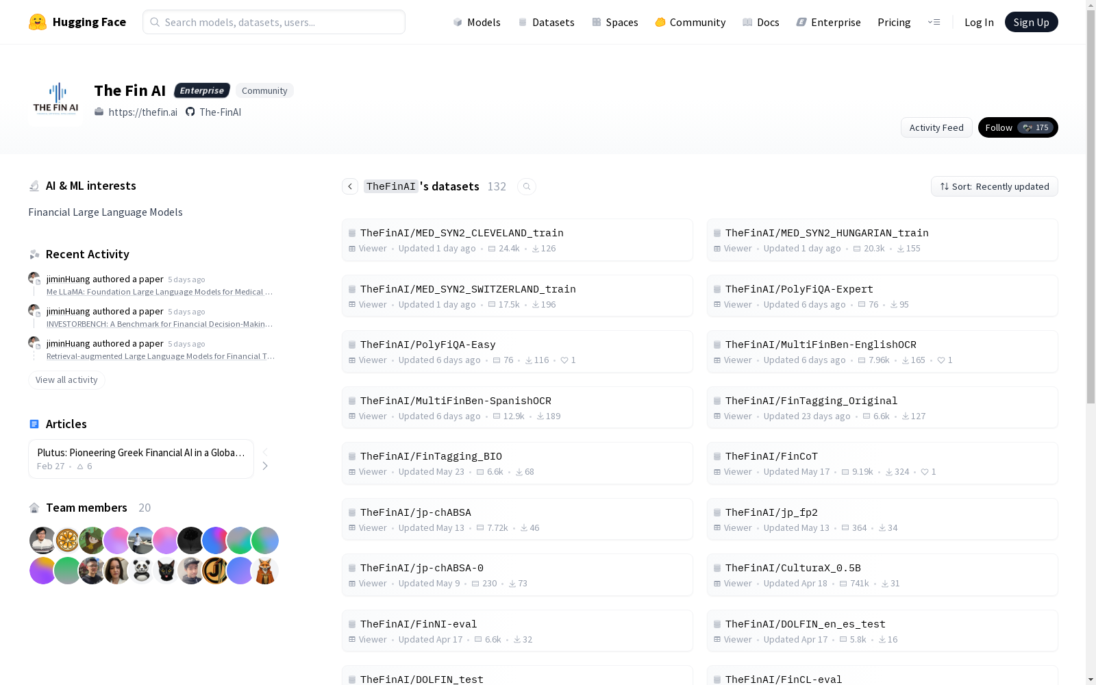1096x685 pixels.
Task: Open the Retrieval-augmented Large Language Models paper
Action: [x=161, y=356]
